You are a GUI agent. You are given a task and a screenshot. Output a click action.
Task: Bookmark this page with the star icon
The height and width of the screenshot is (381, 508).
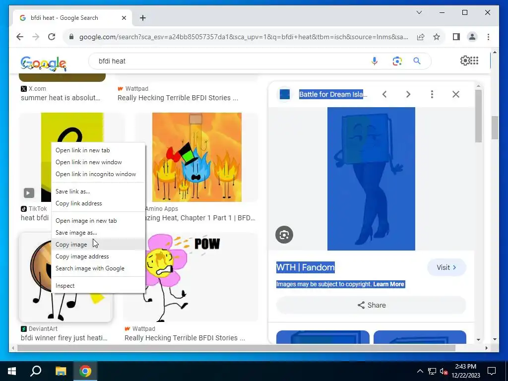[x=437, y=37]
